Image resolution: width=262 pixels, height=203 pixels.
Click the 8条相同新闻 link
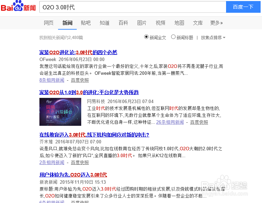coord(52,80)
